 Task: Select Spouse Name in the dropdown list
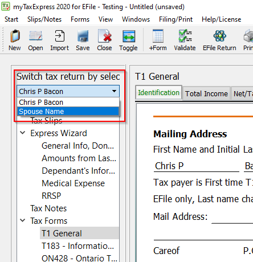[x=68, y=111]
